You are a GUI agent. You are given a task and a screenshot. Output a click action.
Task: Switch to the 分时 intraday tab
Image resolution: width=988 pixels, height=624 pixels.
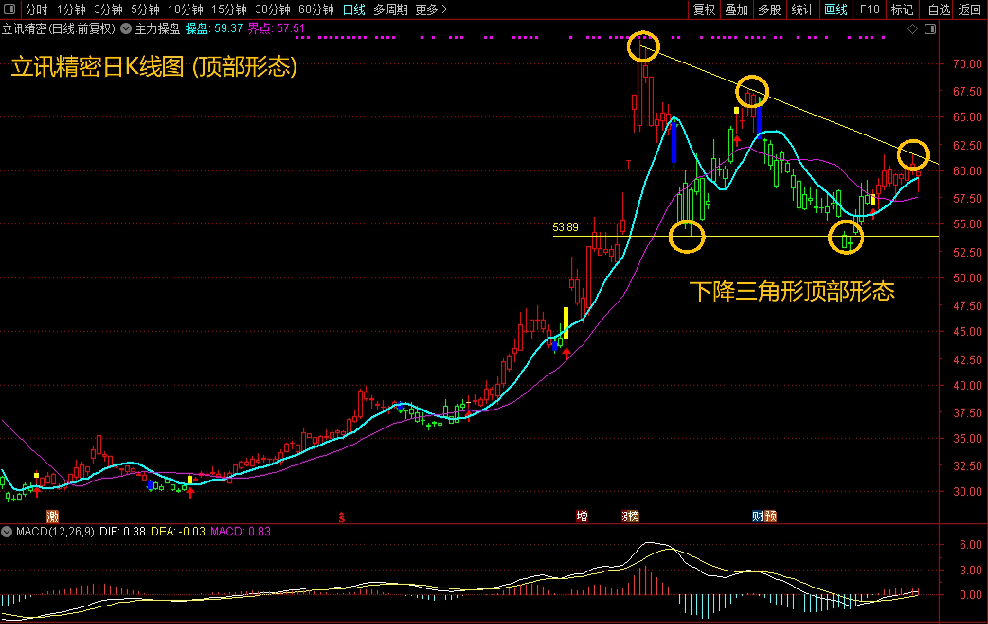coord(36,9)
